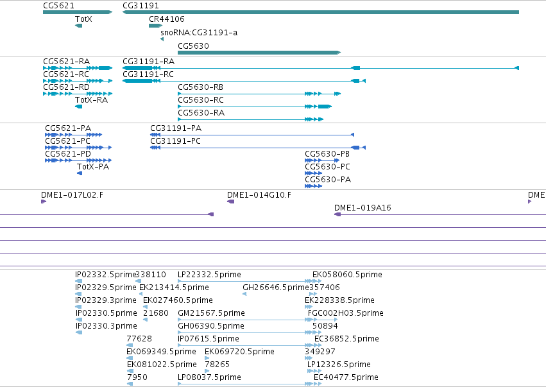Click the 21680 EST feature

(145, 320)
